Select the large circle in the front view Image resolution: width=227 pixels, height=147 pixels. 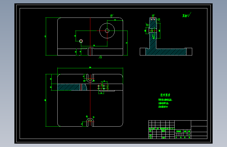(107, 31)
